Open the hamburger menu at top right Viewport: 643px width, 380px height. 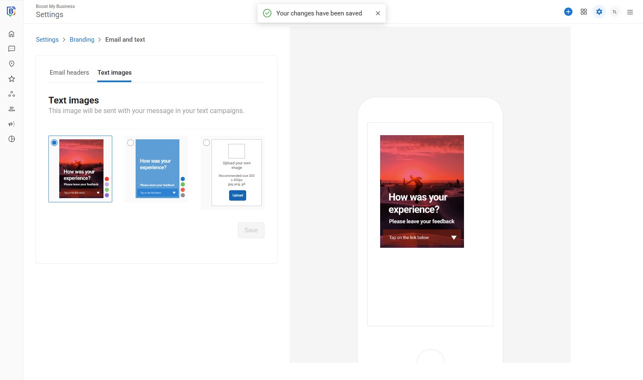[630, 12]
